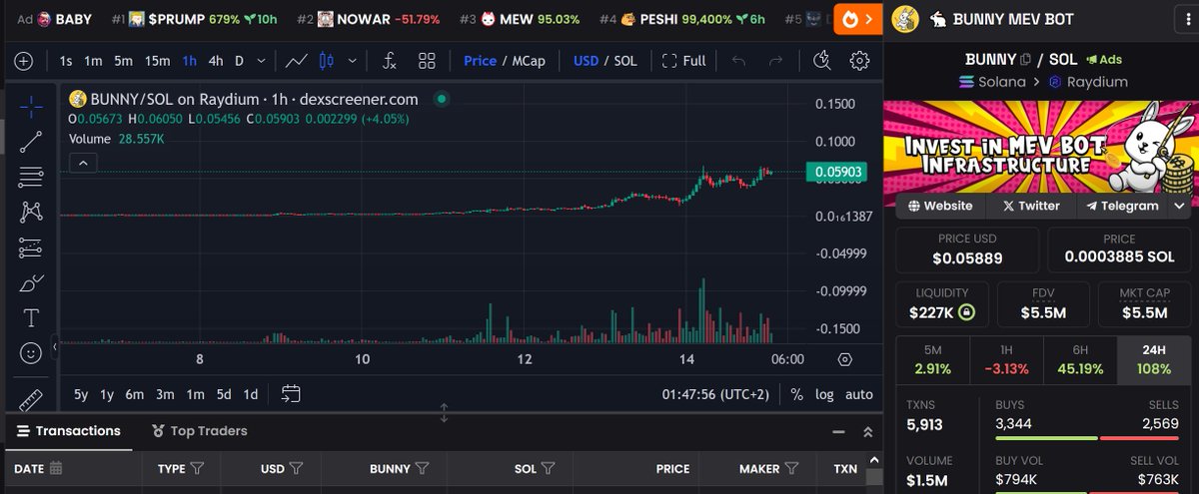Filter transactions by SOL amount

(x=548, y=468)
